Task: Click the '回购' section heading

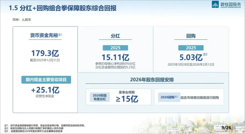Action: (191, 36)
